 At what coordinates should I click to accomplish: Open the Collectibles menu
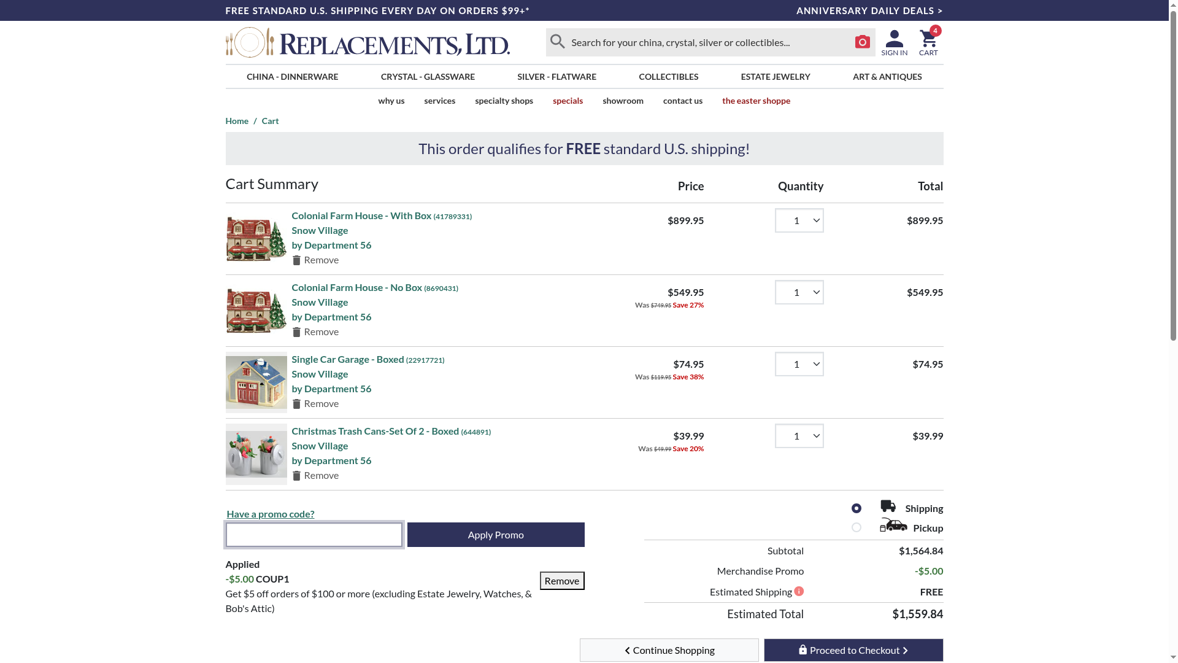pyautogui.click(x=668, y=77)
